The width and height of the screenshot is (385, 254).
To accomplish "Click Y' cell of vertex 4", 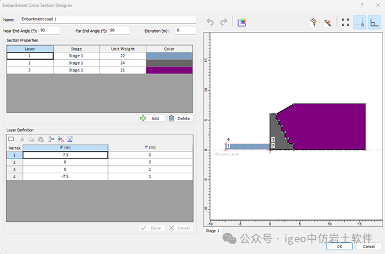I will [x=150, y=176].
